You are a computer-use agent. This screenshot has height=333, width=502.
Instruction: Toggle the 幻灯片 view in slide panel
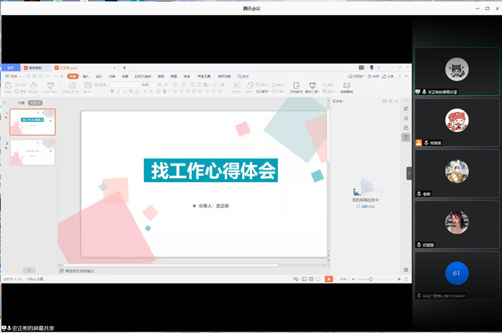[35, 103]
